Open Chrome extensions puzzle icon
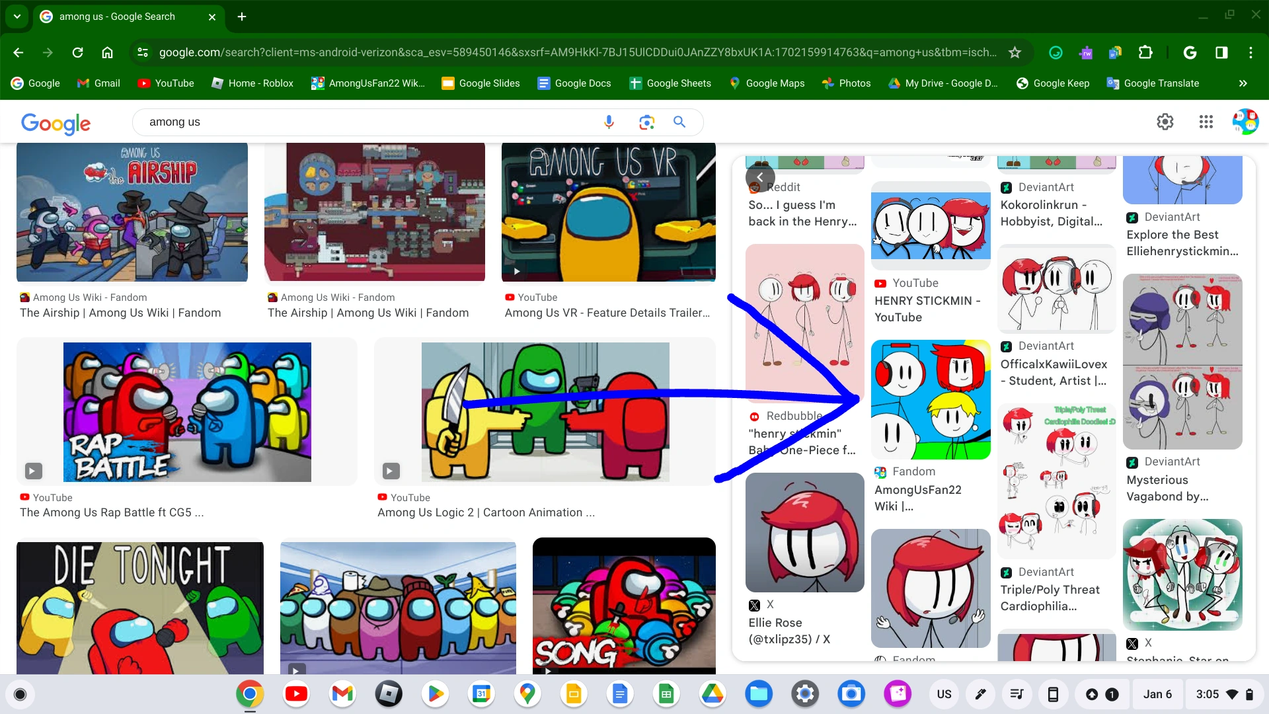This screenshot has height=714, width=1269. (1145, 52)
